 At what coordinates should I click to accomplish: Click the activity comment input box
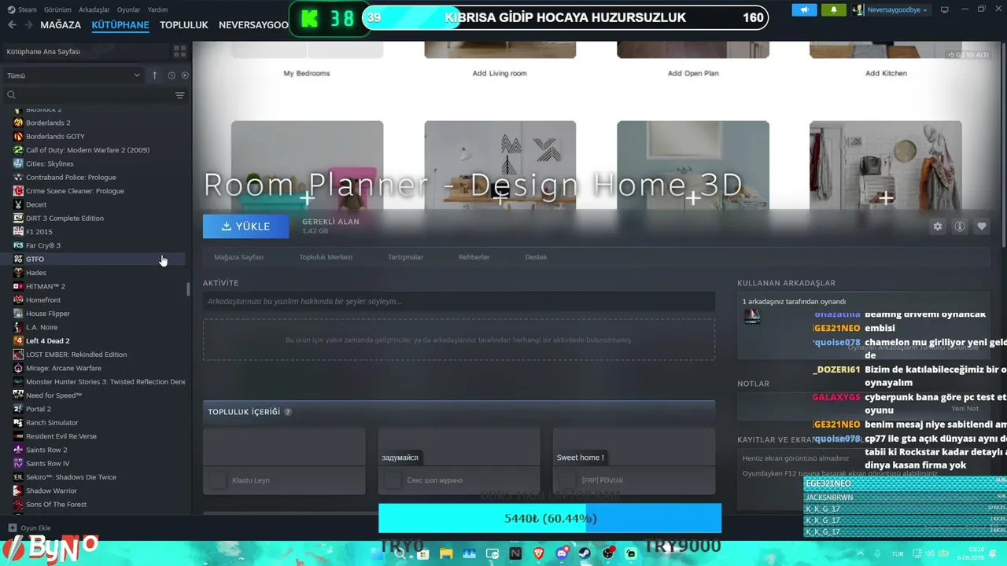click(459, 301)
